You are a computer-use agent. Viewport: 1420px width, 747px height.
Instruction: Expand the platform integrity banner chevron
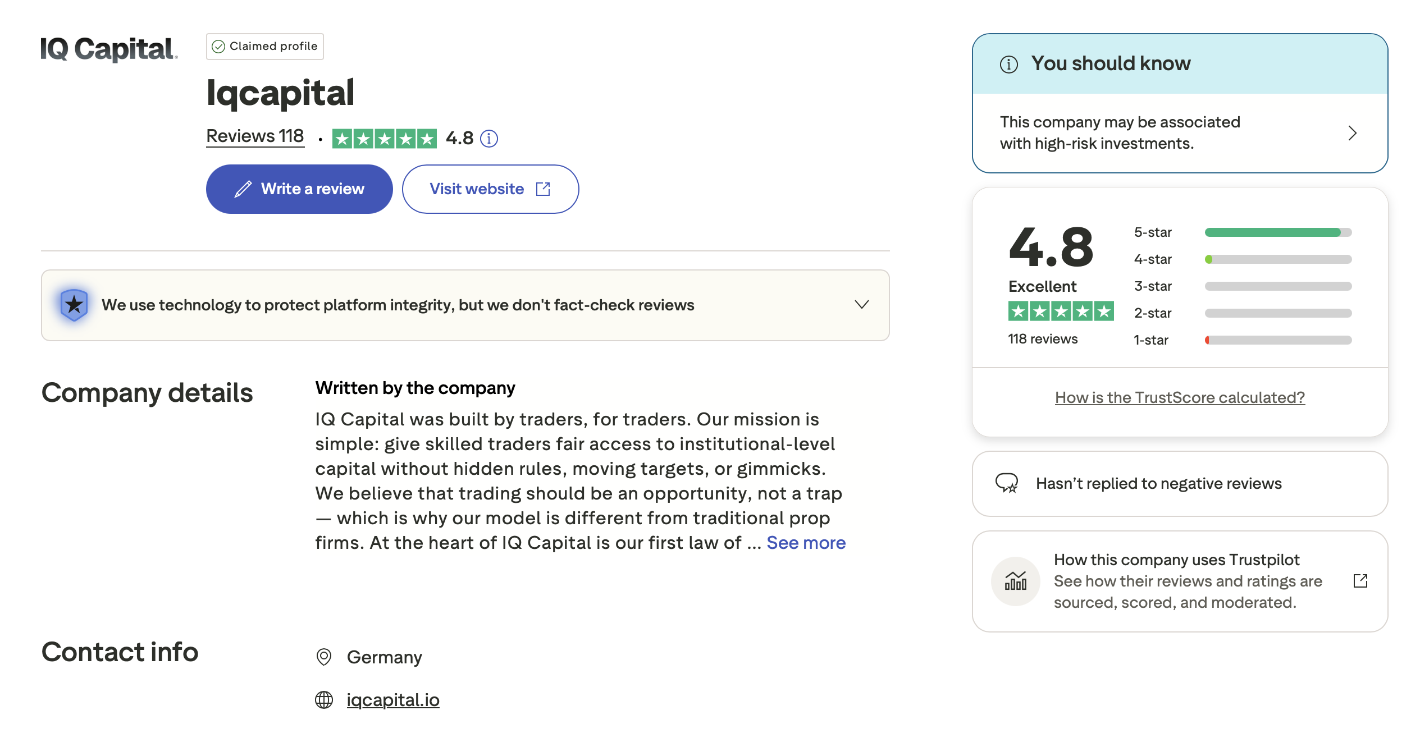[862, 304]
